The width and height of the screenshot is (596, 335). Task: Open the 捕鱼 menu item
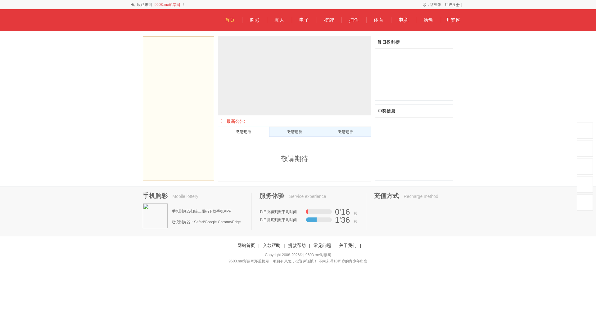354,20
